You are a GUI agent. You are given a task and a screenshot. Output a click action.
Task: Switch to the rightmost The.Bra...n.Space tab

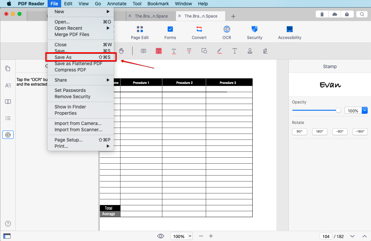tap(201, 16)
